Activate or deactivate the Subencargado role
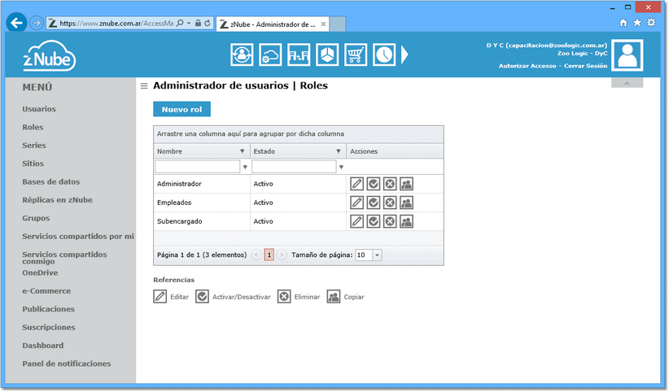The image size is (669, 392). (x=374, y=221)
